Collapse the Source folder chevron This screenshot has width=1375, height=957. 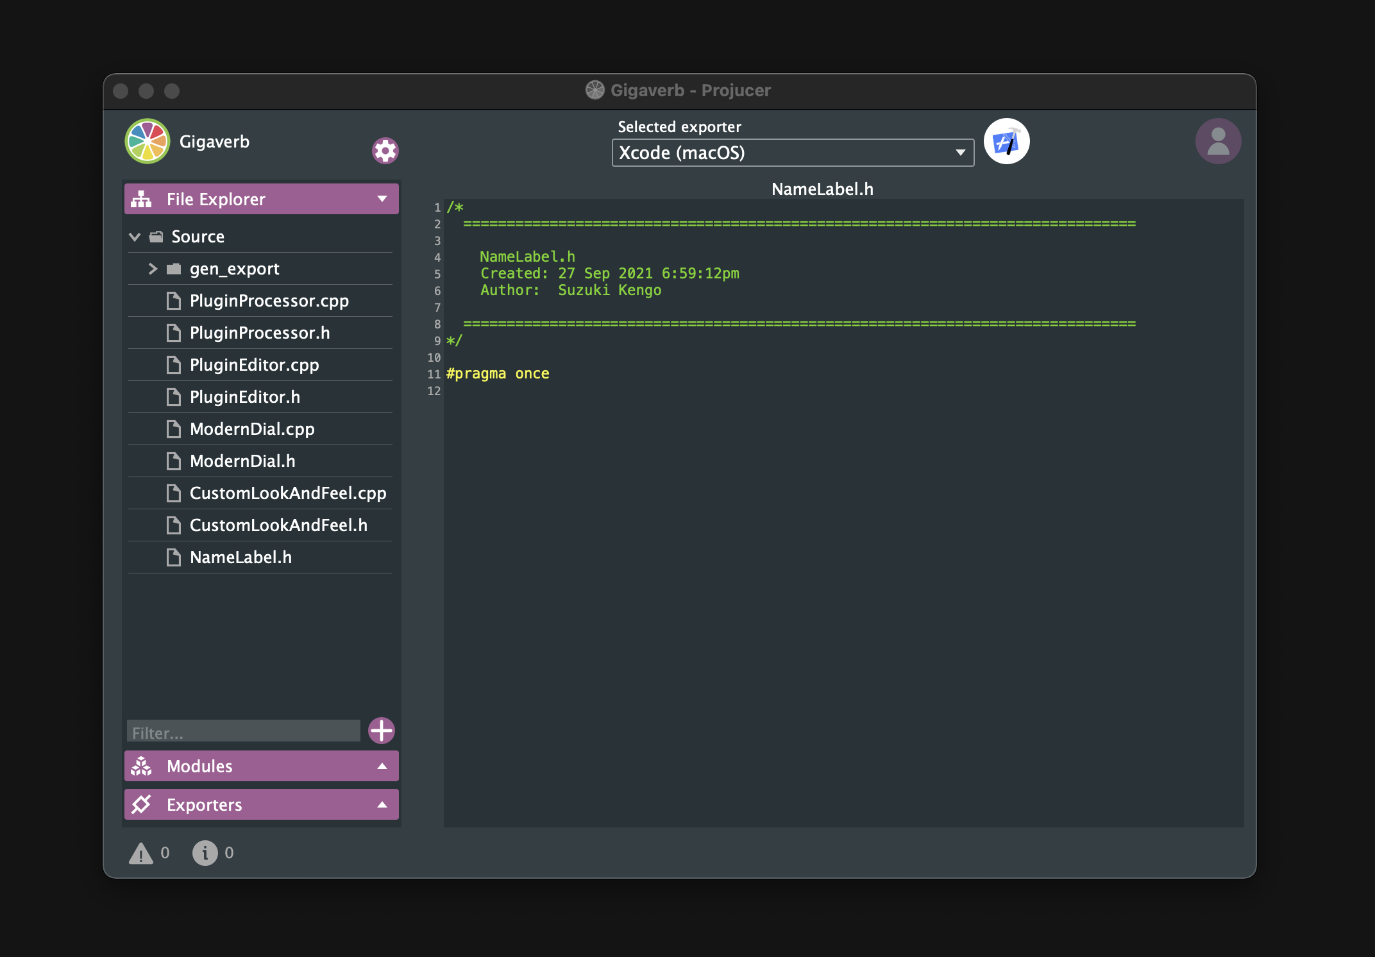point(135,237)
